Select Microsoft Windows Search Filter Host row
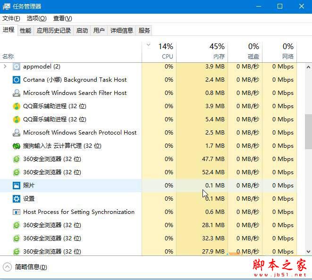 tap(148, 93)
